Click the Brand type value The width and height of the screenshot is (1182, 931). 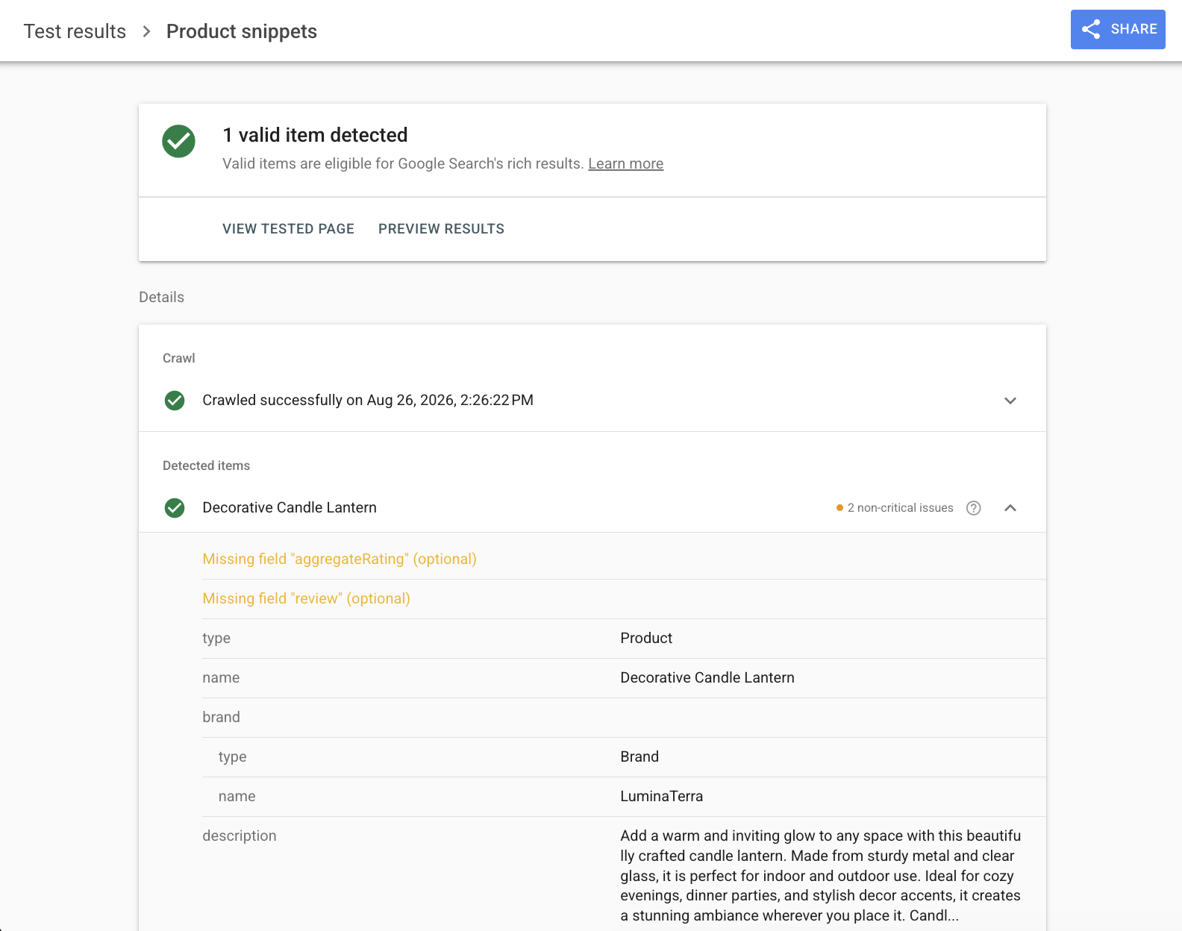(x=640, y=756)
